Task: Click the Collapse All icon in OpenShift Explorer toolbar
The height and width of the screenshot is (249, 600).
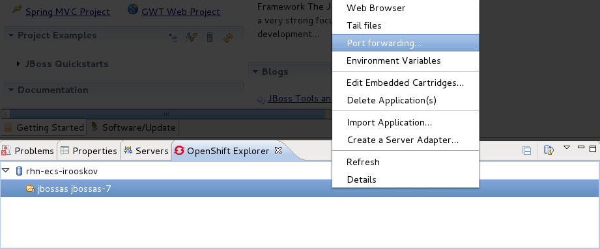Action: point(527,151)
